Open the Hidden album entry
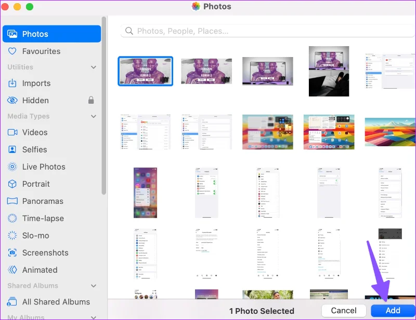The width and height of the screenshot is (416, 320). pyautogui.click(x=51, y=100)
